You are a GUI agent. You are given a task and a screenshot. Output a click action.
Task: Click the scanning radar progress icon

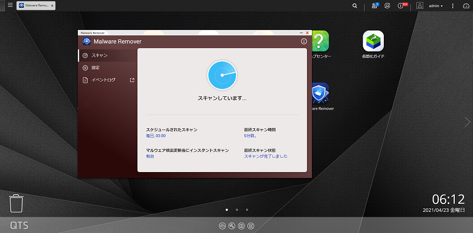tap(222, 75)
